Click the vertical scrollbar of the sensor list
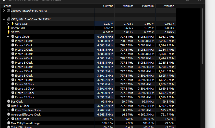Image resolution: width=215 pixels, height=128 pixels. (x=203, y=36)
